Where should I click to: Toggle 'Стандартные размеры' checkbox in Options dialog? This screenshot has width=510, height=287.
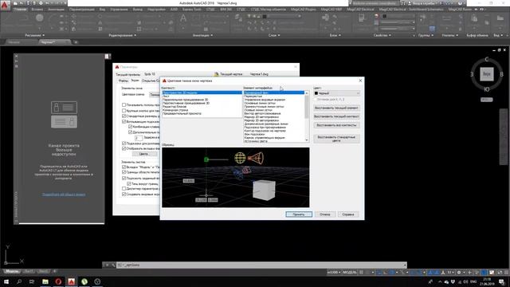pos(124,116)
